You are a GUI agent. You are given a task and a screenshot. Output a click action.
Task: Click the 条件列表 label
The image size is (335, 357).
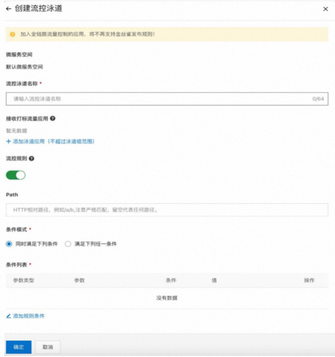17,264
